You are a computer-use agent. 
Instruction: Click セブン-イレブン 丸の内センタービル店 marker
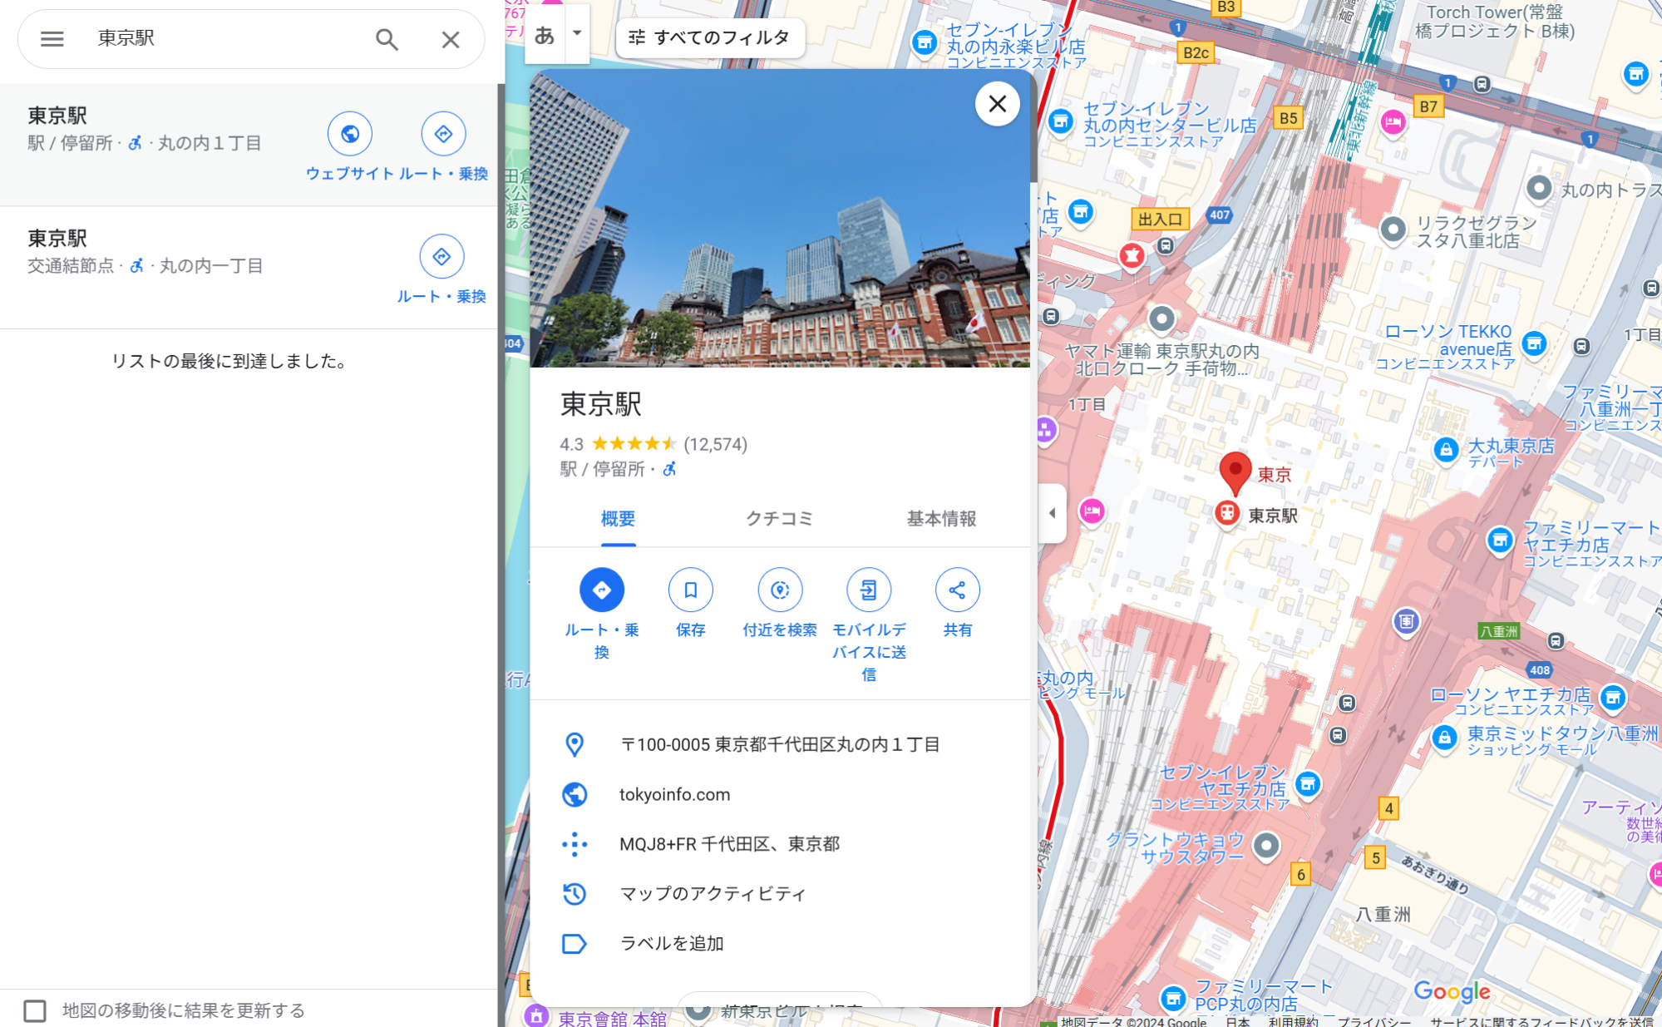tap(1060, 121)
